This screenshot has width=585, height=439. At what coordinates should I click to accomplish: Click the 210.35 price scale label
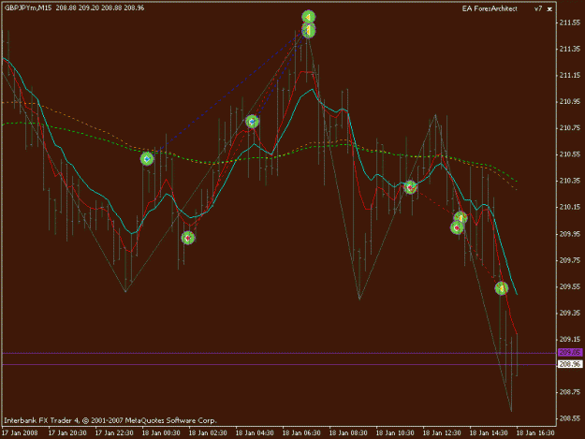coord(570,181)
